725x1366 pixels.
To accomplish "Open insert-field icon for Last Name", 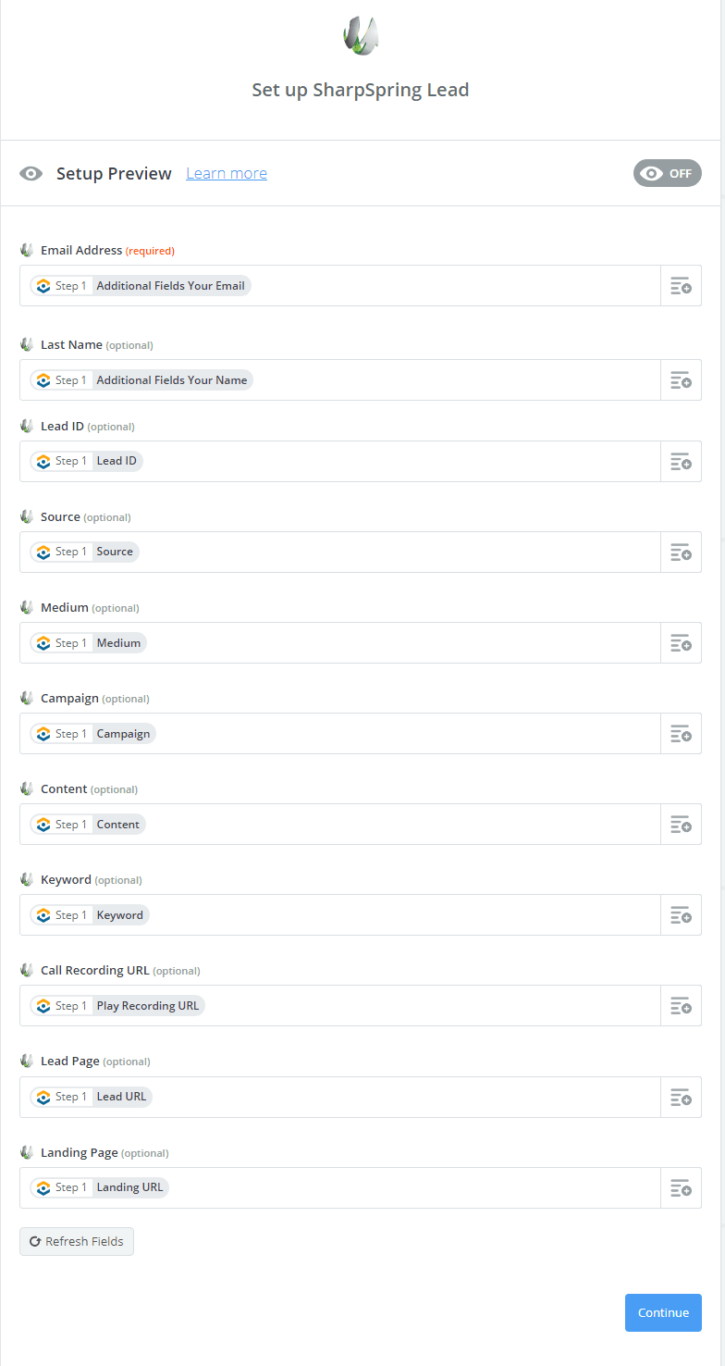I will click(681, 380).
